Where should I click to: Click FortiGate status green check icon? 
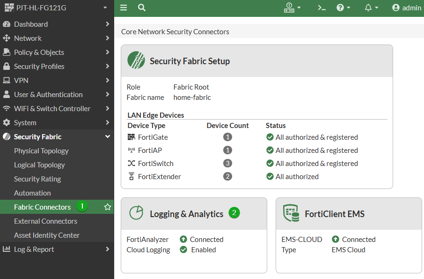coord(270,137)
